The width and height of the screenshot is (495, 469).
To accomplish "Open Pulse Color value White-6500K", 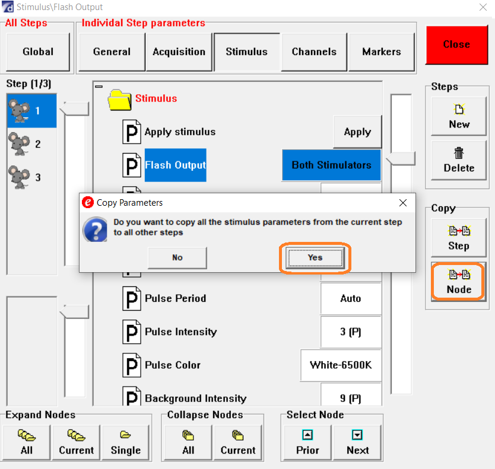I will [341, 365].
